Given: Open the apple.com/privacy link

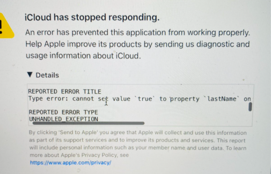Looking at the screenshot, I should pyautogui.click(x=71, y=163).
